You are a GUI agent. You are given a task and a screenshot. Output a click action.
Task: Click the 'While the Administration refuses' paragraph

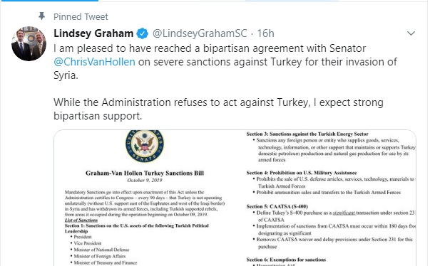(218, 109)
